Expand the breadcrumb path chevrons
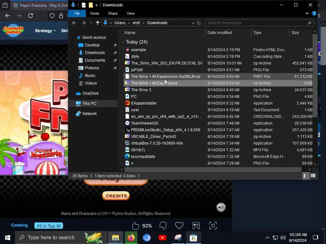 click(111, 23)
